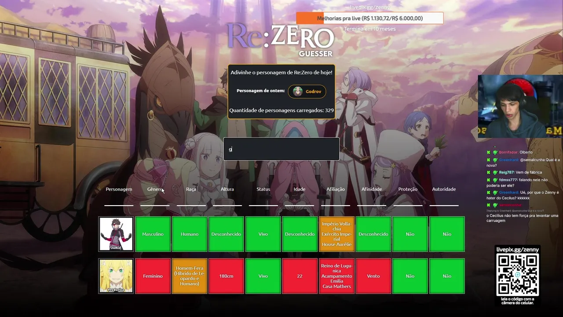Image resolution: width=563 pixels, height=317 pixels.
Task: Click the orange Império Vollachia affiliation cell
Action: [336, 234]
